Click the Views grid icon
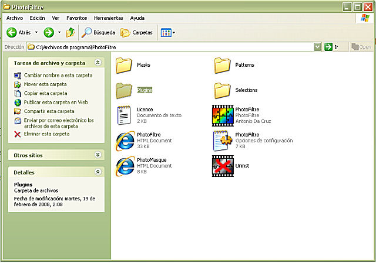 pyautogui.click(x=166, y=33)
